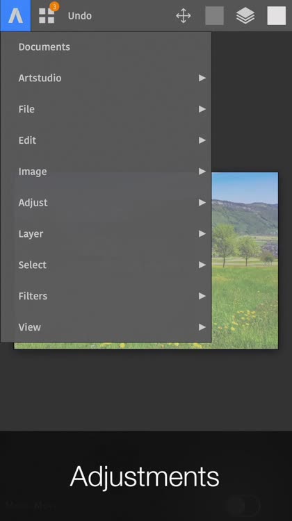Tap the white primary color swatch
This screenshot has height=521, width=292.
(x=277, y=15)
